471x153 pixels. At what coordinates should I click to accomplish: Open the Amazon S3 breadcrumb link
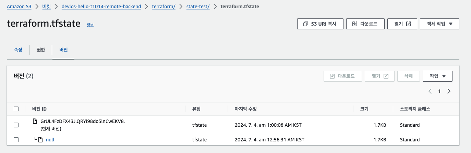click(x=19, y=7)
